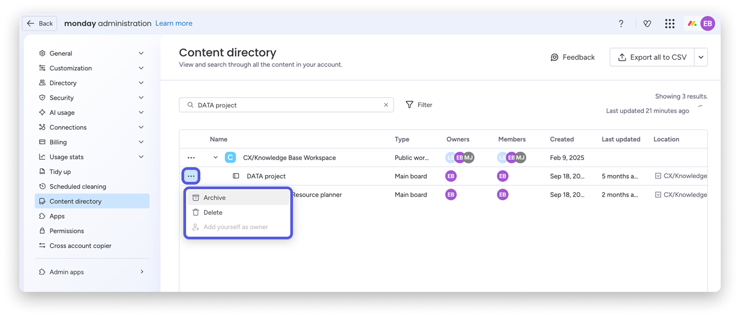Click board icon beside DATA project
The image size is (740, 317).
(x=236, y=176)
